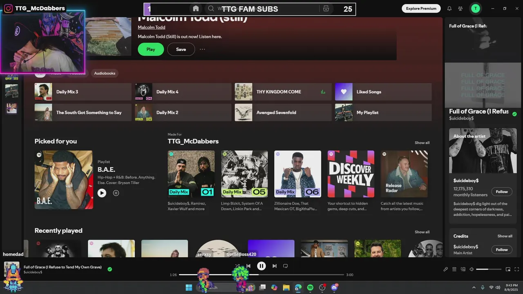Click the song progress bar

tap(261, 275)
